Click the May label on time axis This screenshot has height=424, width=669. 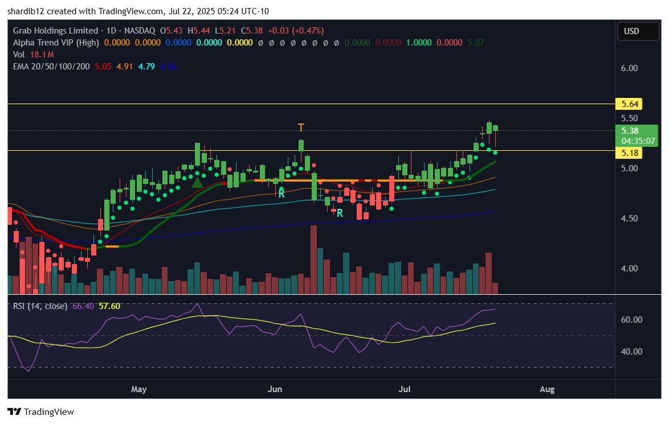pos(138,389)
